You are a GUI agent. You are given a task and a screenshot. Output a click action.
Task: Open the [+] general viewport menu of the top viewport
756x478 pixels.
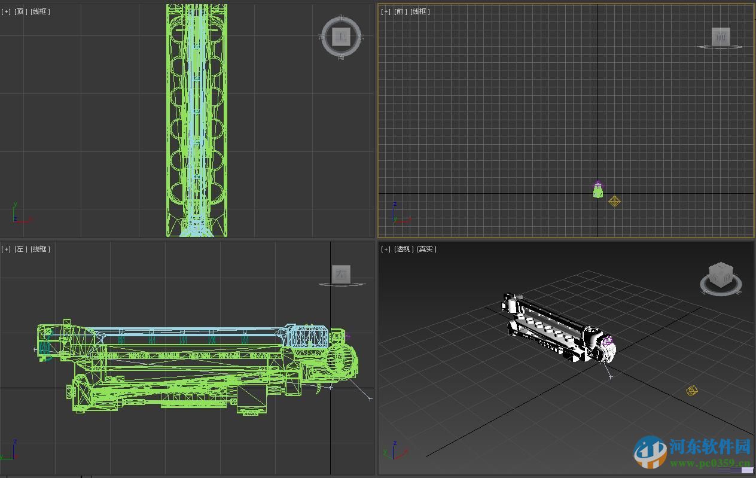pos(5,10)
